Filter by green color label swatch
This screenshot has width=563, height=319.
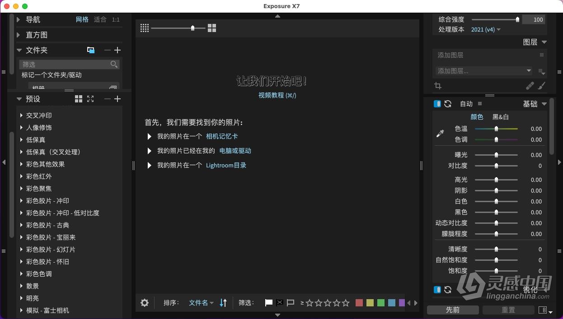[381, 303]
